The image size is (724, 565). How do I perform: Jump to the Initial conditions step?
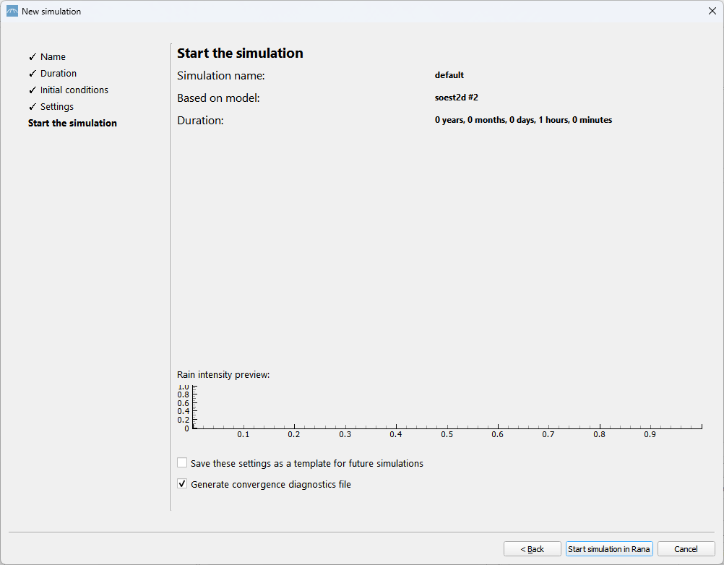tap(74, 90)
